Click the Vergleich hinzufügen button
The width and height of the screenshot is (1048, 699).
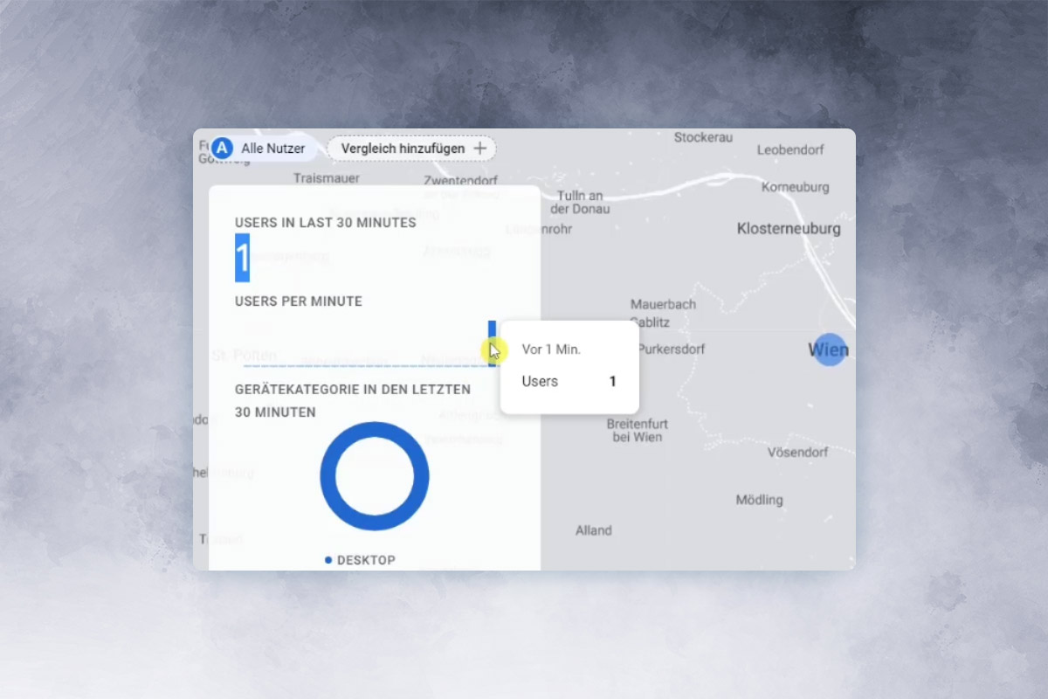pyautogui.click(x=411, y=149)
